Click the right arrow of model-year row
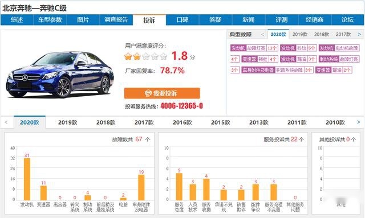The image size is (365, 218). (359, 122)
